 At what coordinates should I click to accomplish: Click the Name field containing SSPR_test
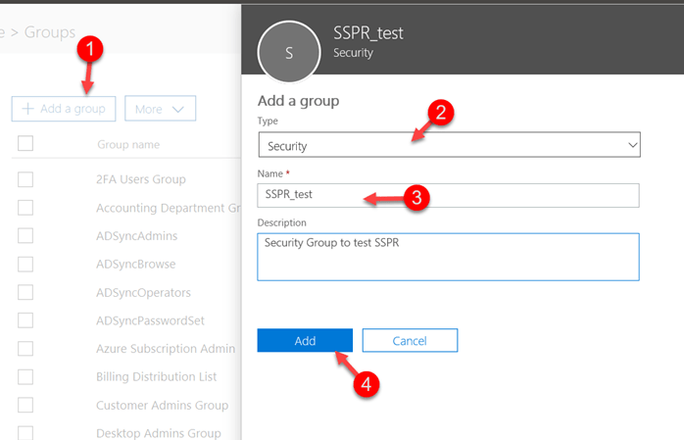(448, 195)
